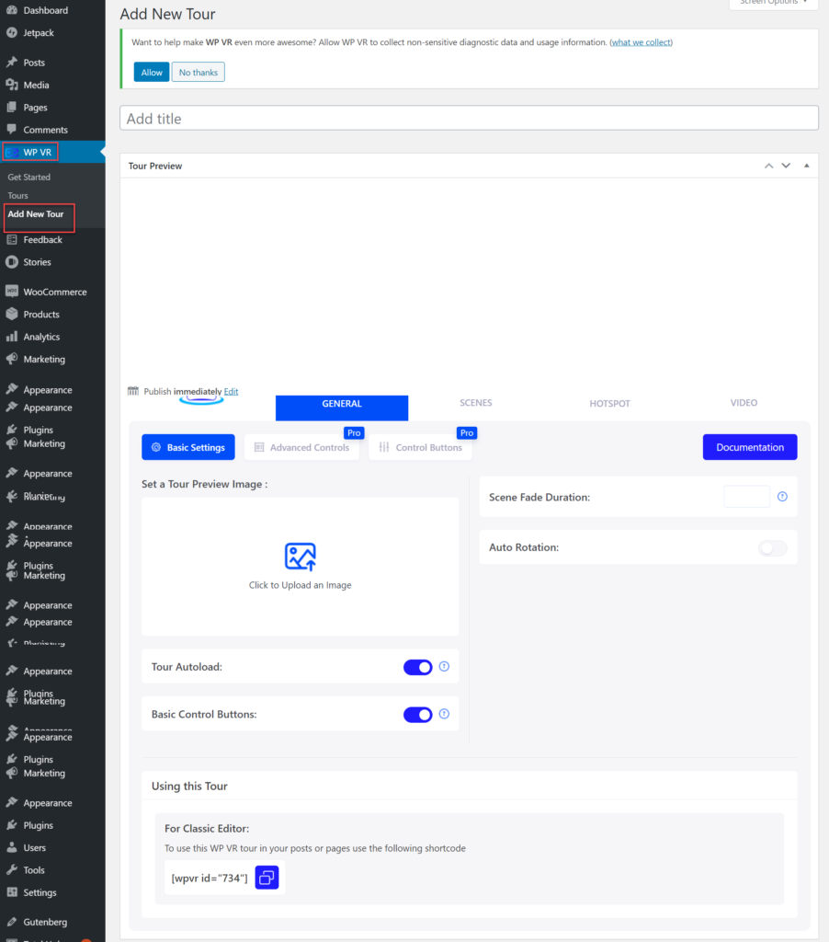This screenshot has width=829, height=942.
Task: Open Feedback in the sidebar
Action: (34, 240)
